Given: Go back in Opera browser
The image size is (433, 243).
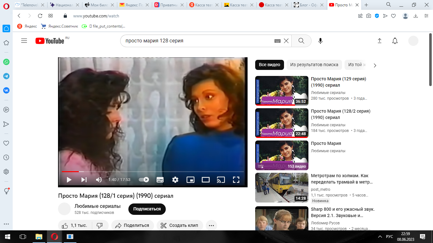Looking at the screenshot, I should (19, 16).
